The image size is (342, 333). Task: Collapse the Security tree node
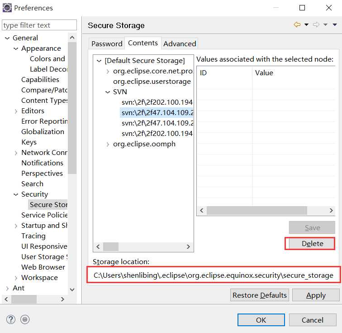[x=16, y=194]
